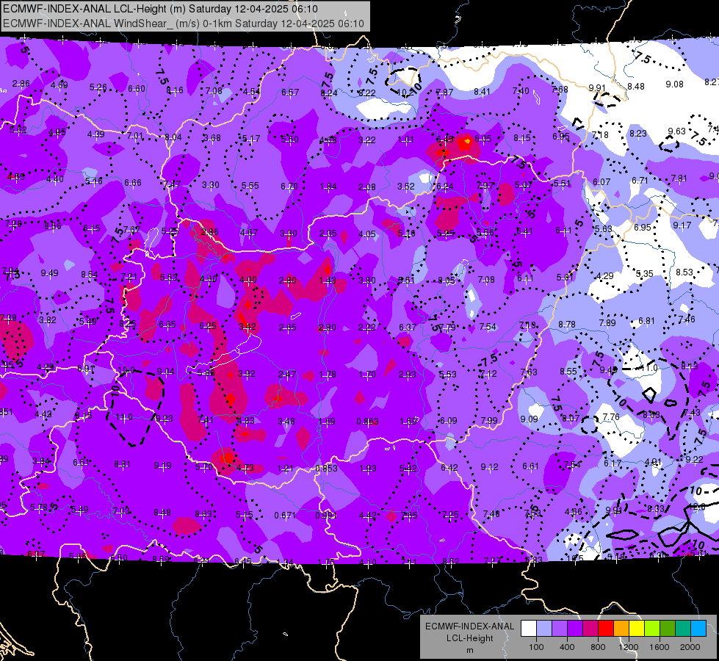The width and height of the screenshot is (719, 661).
Task: Click the grid point value '2.08'
Action: 367,187
